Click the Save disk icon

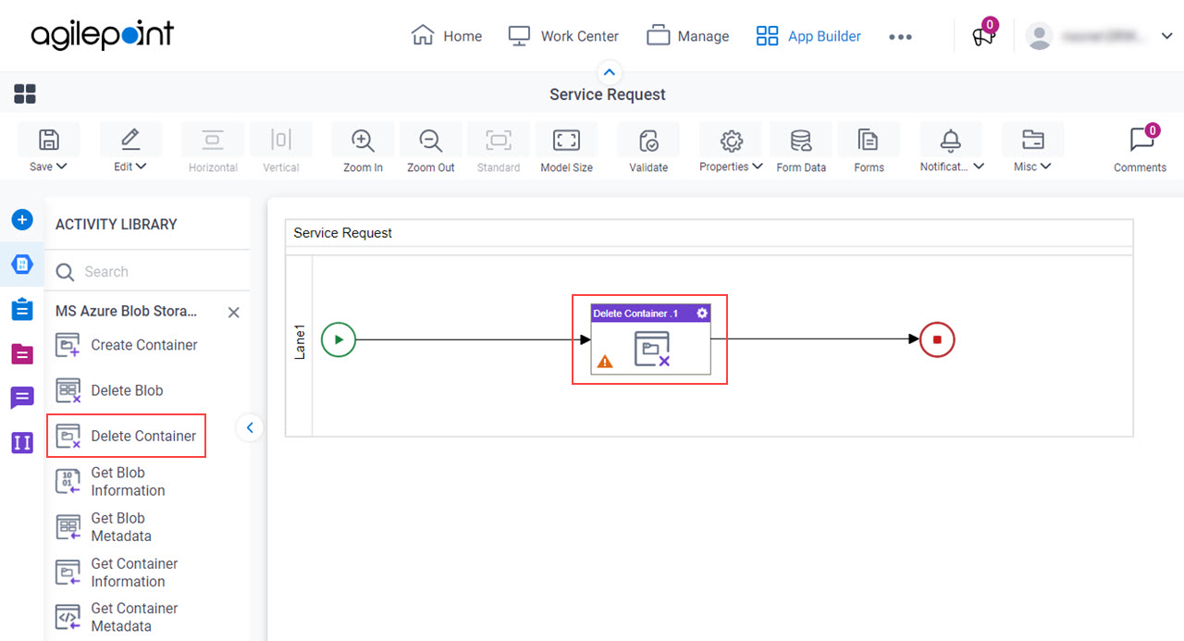(48, 140)
